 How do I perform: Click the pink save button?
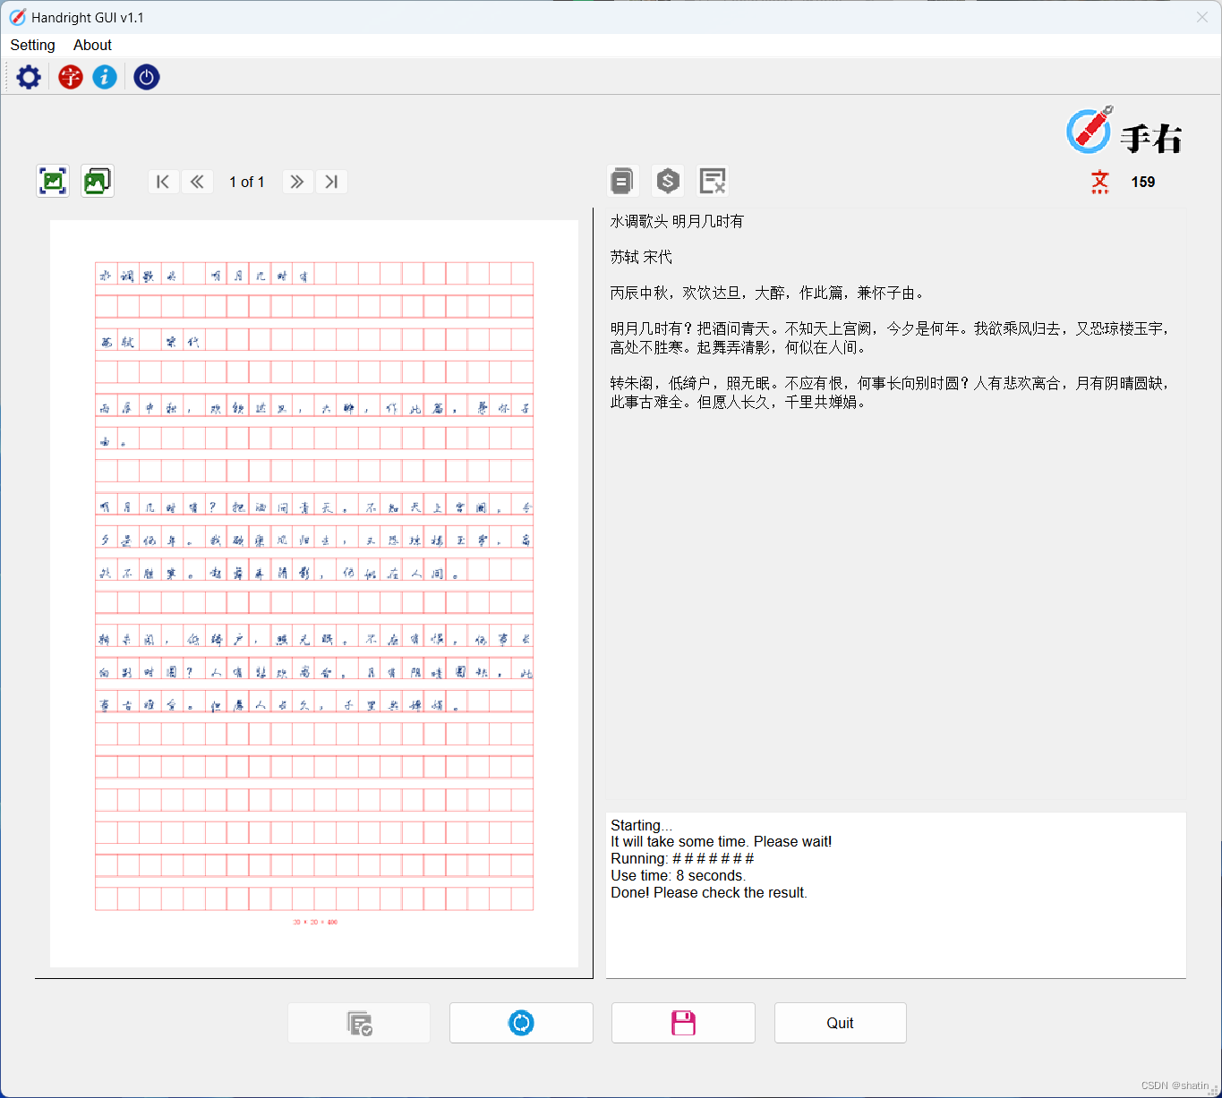coord(683,1023)
